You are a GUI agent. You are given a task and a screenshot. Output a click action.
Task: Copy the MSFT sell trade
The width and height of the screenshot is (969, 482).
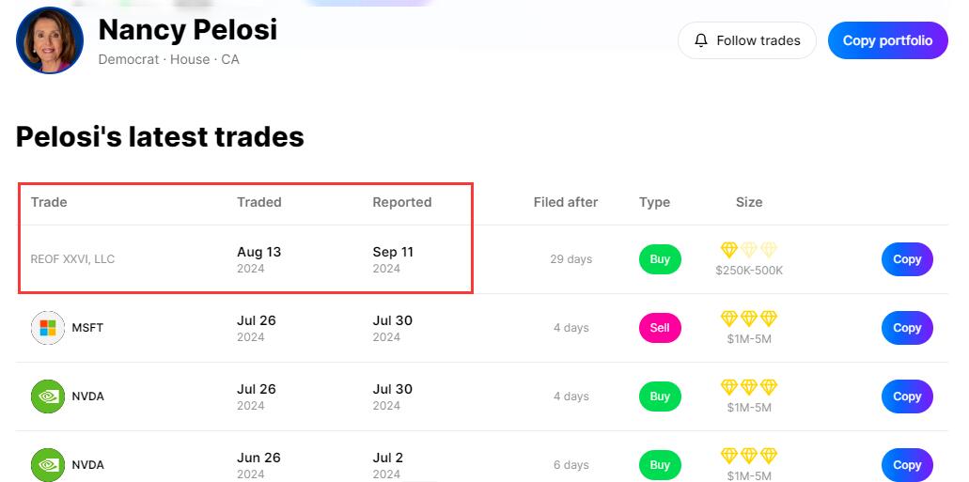point(906,328)
